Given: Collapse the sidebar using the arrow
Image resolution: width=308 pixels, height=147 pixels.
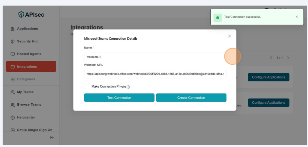Looking at the screenshot, I should (52, 138).
